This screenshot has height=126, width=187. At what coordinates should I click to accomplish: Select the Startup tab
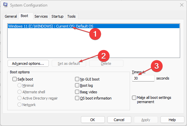[57, 16]
